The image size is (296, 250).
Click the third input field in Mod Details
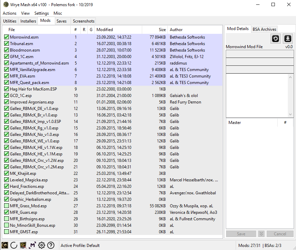click(260, 70)
